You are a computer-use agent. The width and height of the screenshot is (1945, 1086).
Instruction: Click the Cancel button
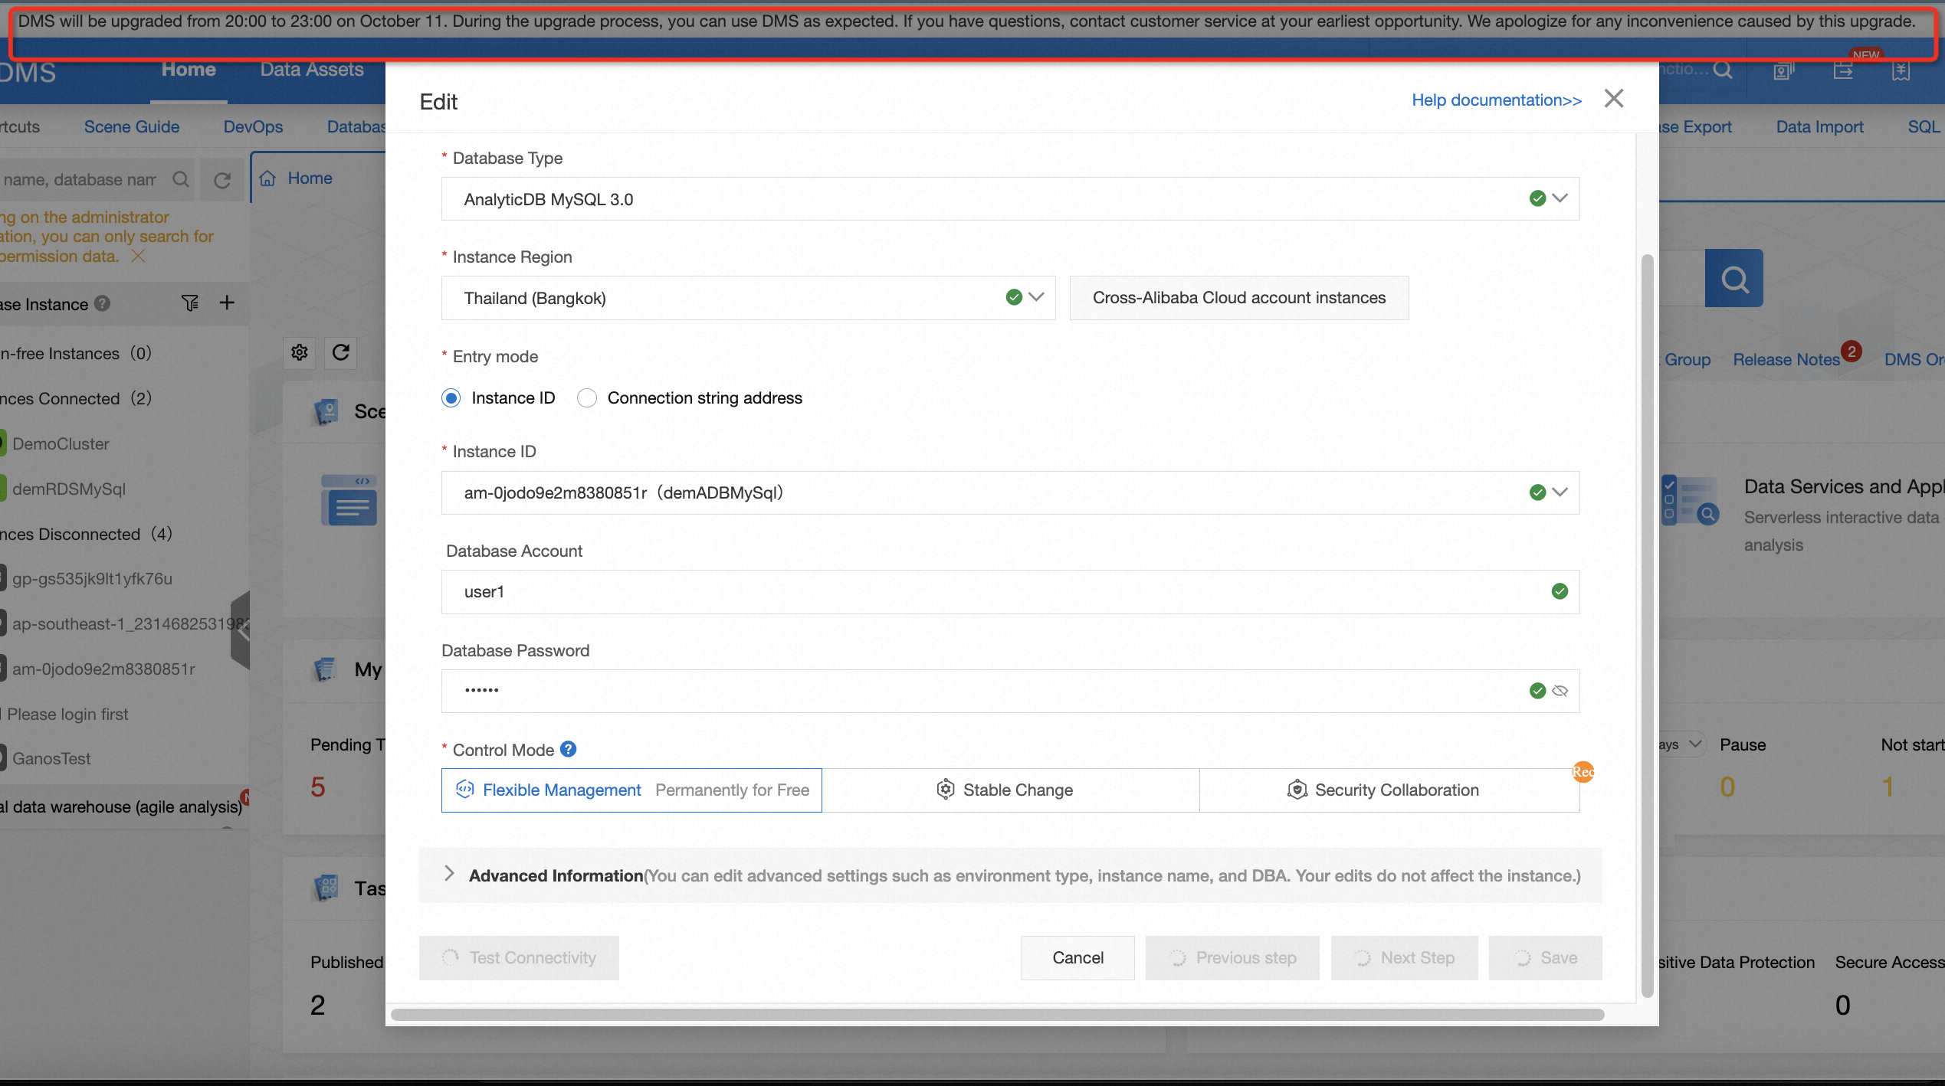(1077, 958)
